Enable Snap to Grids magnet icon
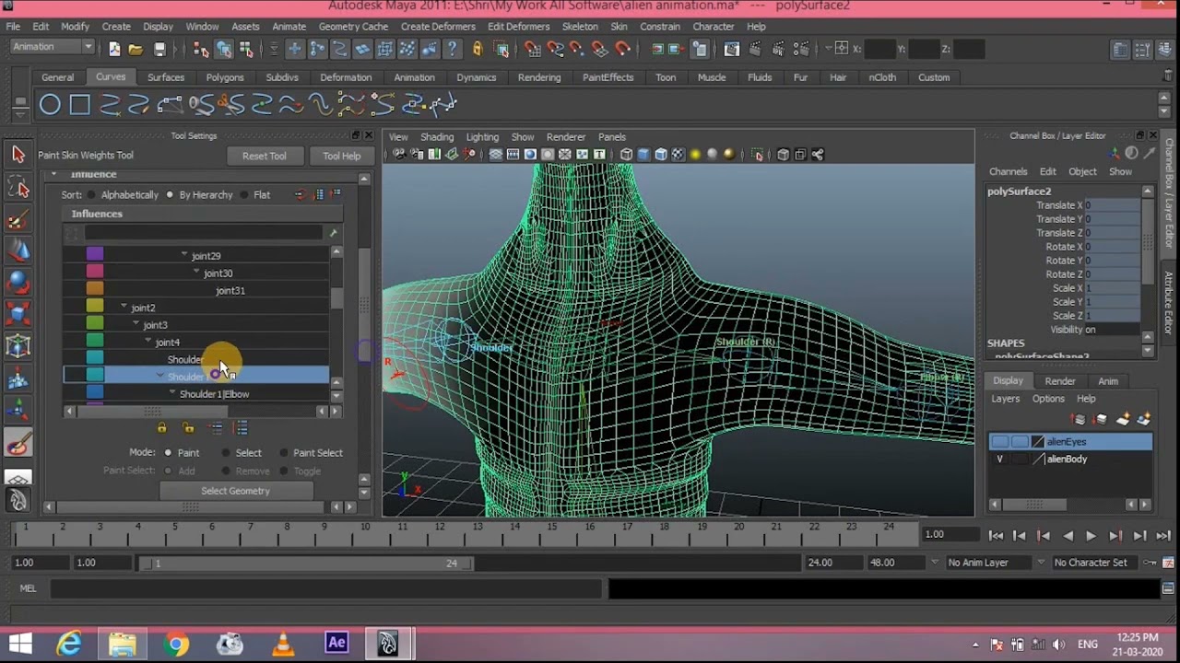1180x663 pixels. [533, 49]
